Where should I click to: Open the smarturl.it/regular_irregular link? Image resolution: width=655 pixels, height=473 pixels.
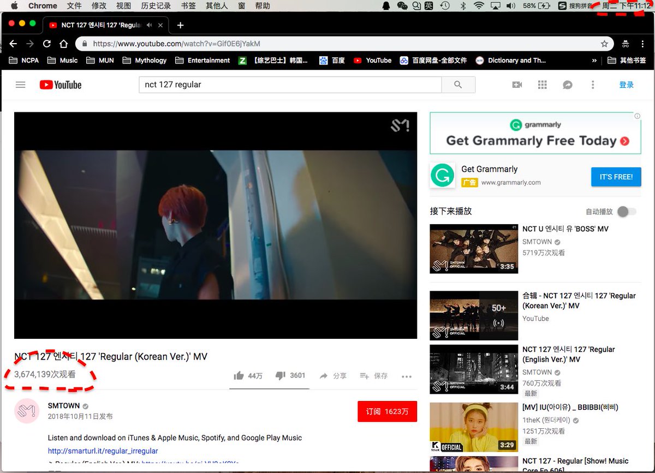(x=103, y=451)
